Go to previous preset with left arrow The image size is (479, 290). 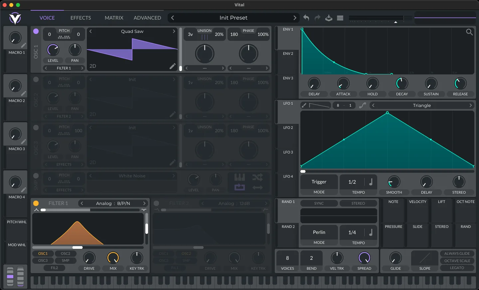[x=172, y=18]
